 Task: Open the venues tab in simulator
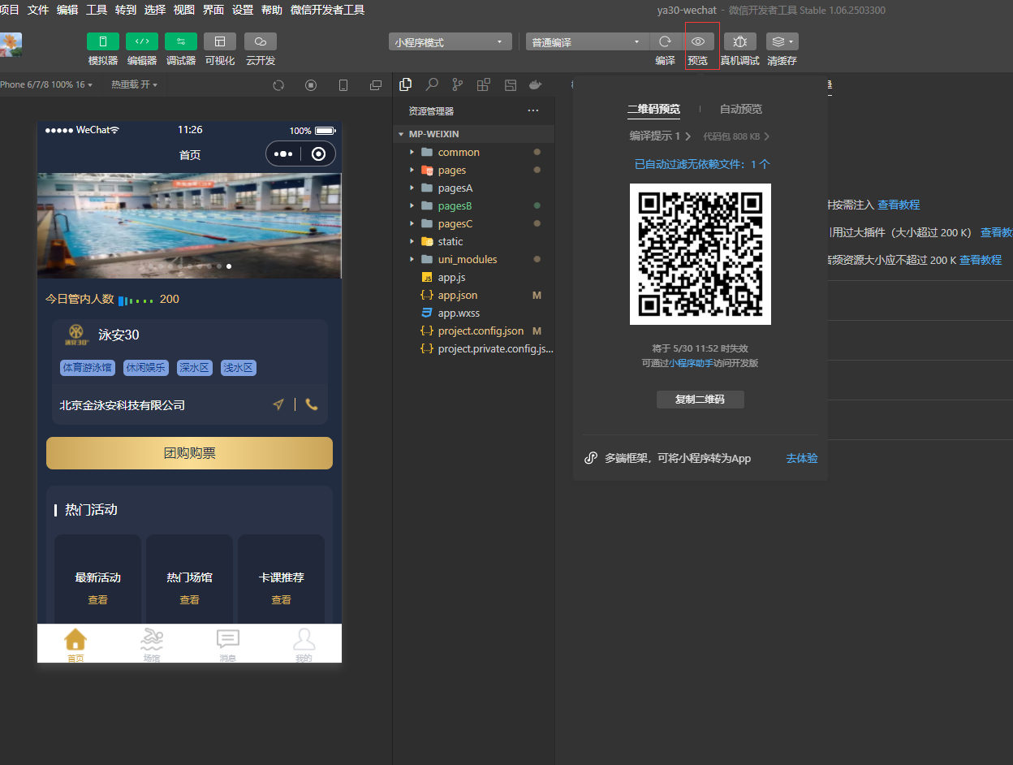point(151,645)
